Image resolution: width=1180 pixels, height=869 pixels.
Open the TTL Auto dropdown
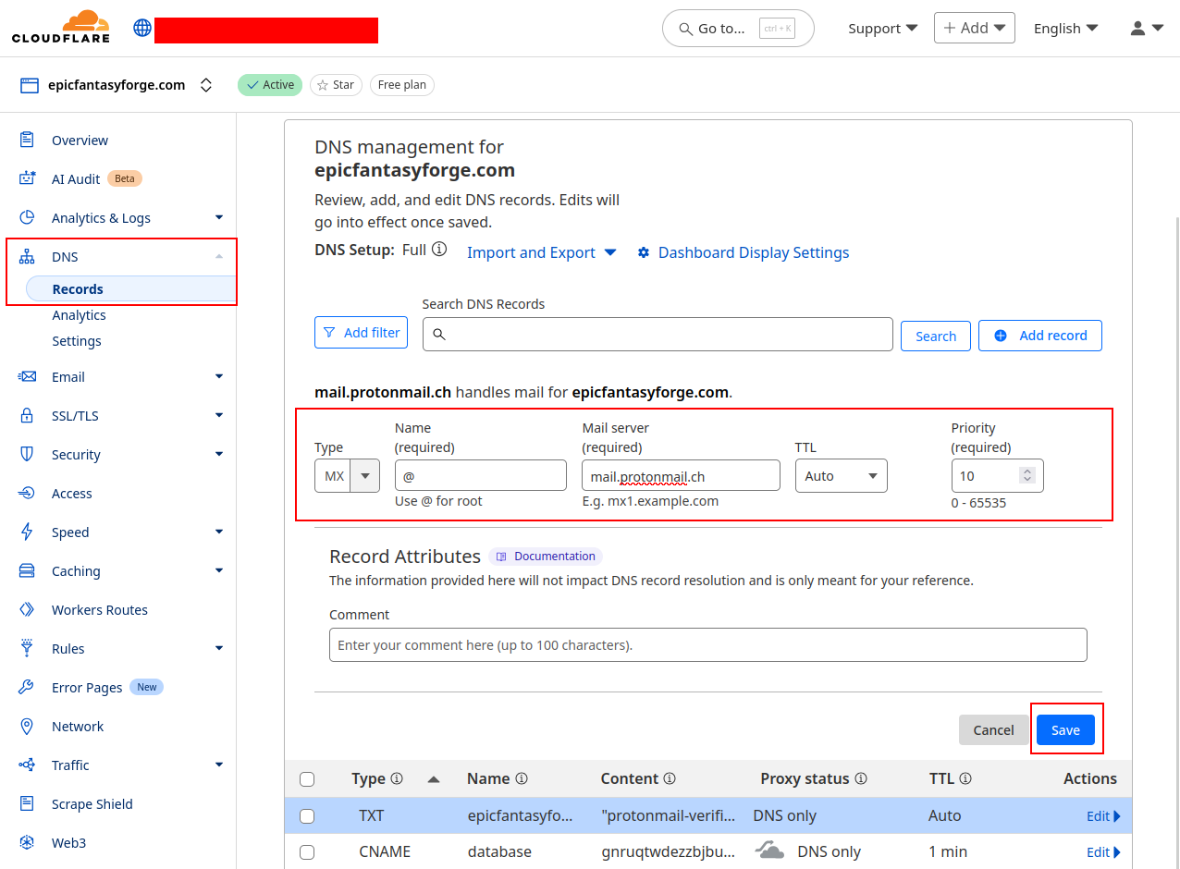[842, 476]
